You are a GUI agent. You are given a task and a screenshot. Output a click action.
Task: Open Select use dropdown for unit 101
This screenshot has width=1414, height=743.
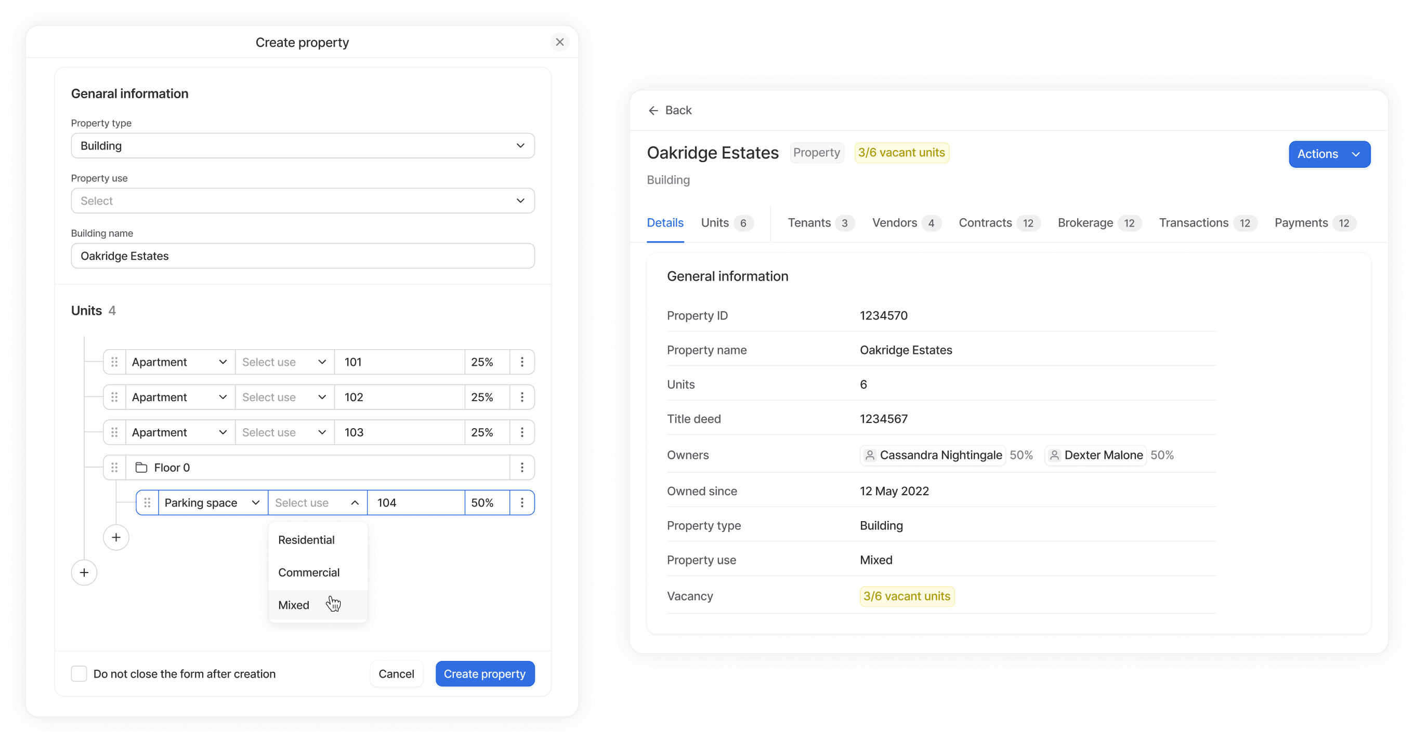coord(285,362)
